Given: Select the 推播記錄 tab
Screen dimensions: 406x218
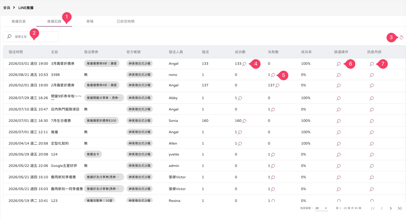Looking at the screenshot, I should [x=54, y=21].
